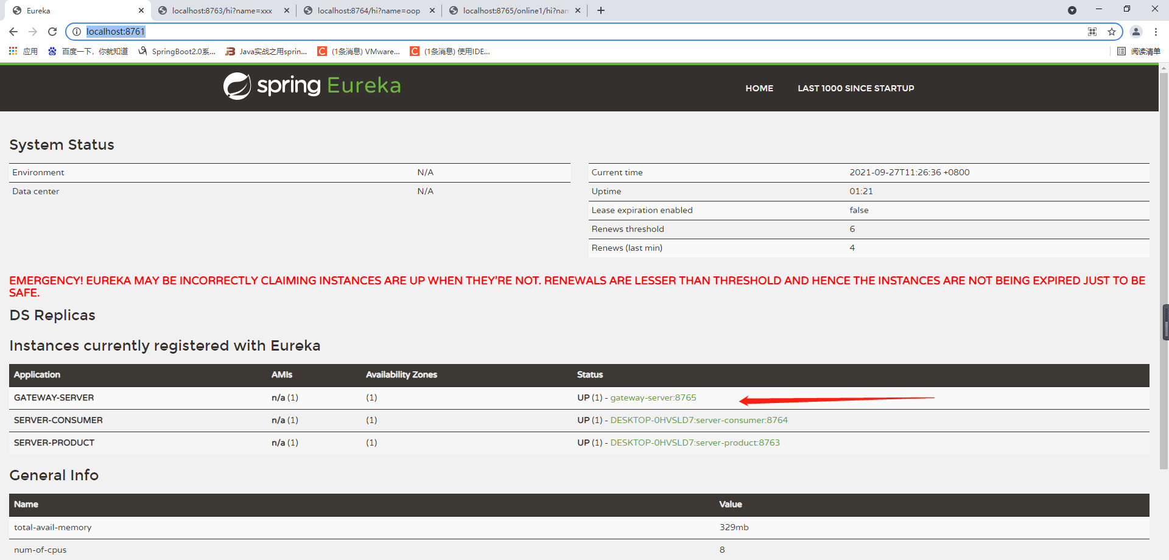Screen dimensions: 1169x560
Task: Close the localhost:8764 tab
Action: [432, 10]
